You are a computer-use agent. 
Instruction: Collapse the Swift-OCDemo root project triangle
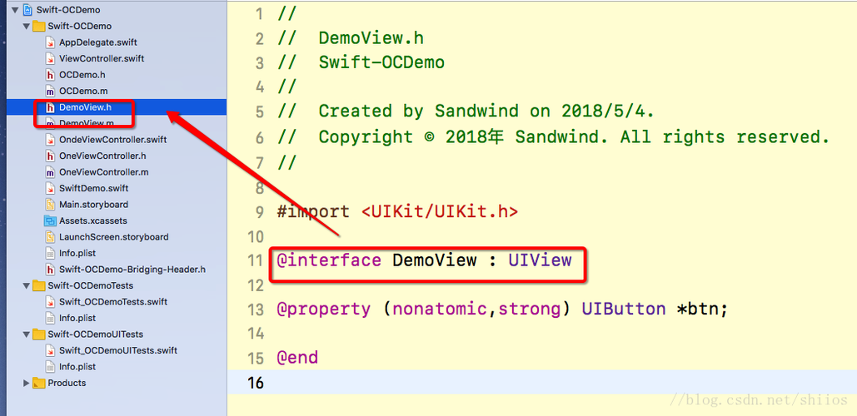15,10
